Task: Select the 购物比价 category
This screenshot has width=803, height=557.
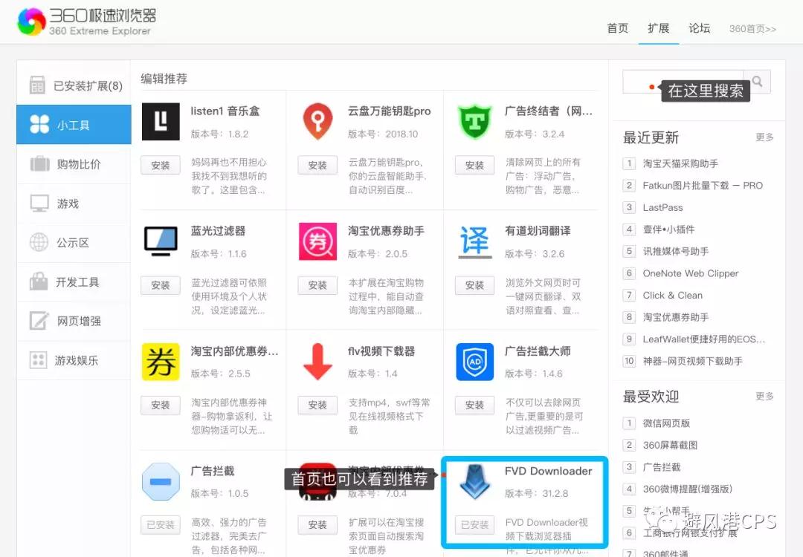Action: pos(74,163)
